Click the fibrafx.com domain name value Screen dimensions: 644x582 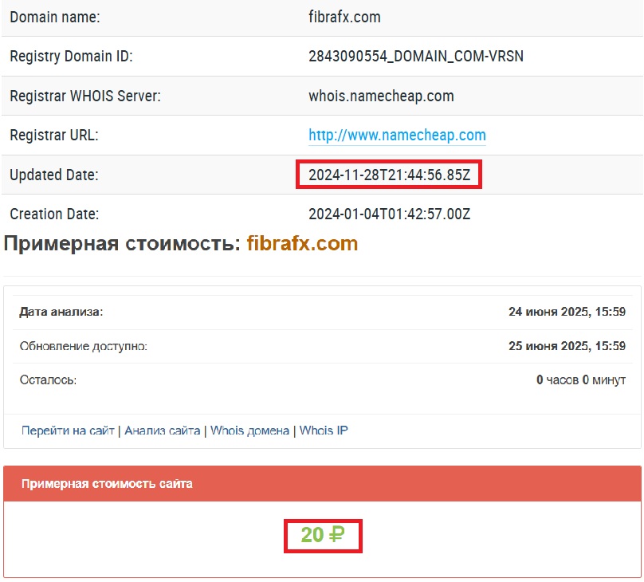[346, 16]
